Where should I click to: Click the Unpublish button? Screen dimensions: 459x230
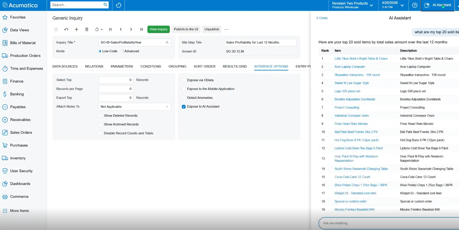coord(212,29)
